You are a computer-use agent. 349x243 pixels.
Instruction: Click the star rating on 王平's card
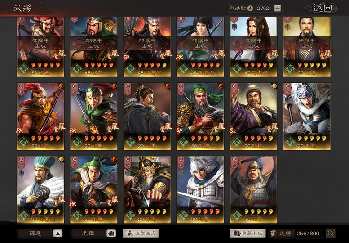point(259,211)
